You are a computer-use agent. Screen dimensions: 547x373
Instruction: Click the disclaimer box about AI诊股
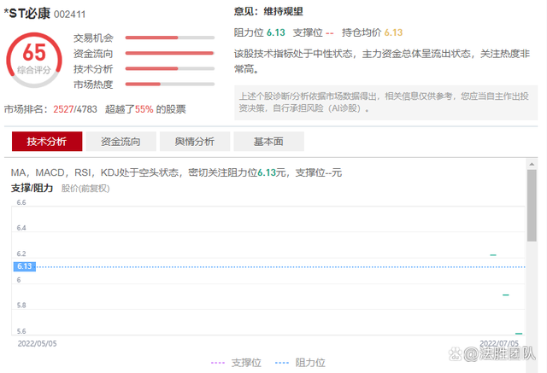pos(385,102)
